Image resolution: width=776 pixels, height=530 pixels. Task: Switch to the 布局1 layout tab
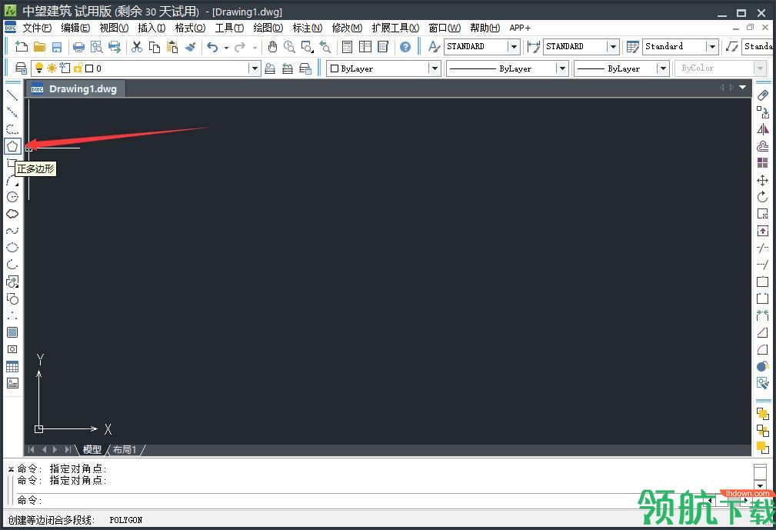click(x=125, y=449)
